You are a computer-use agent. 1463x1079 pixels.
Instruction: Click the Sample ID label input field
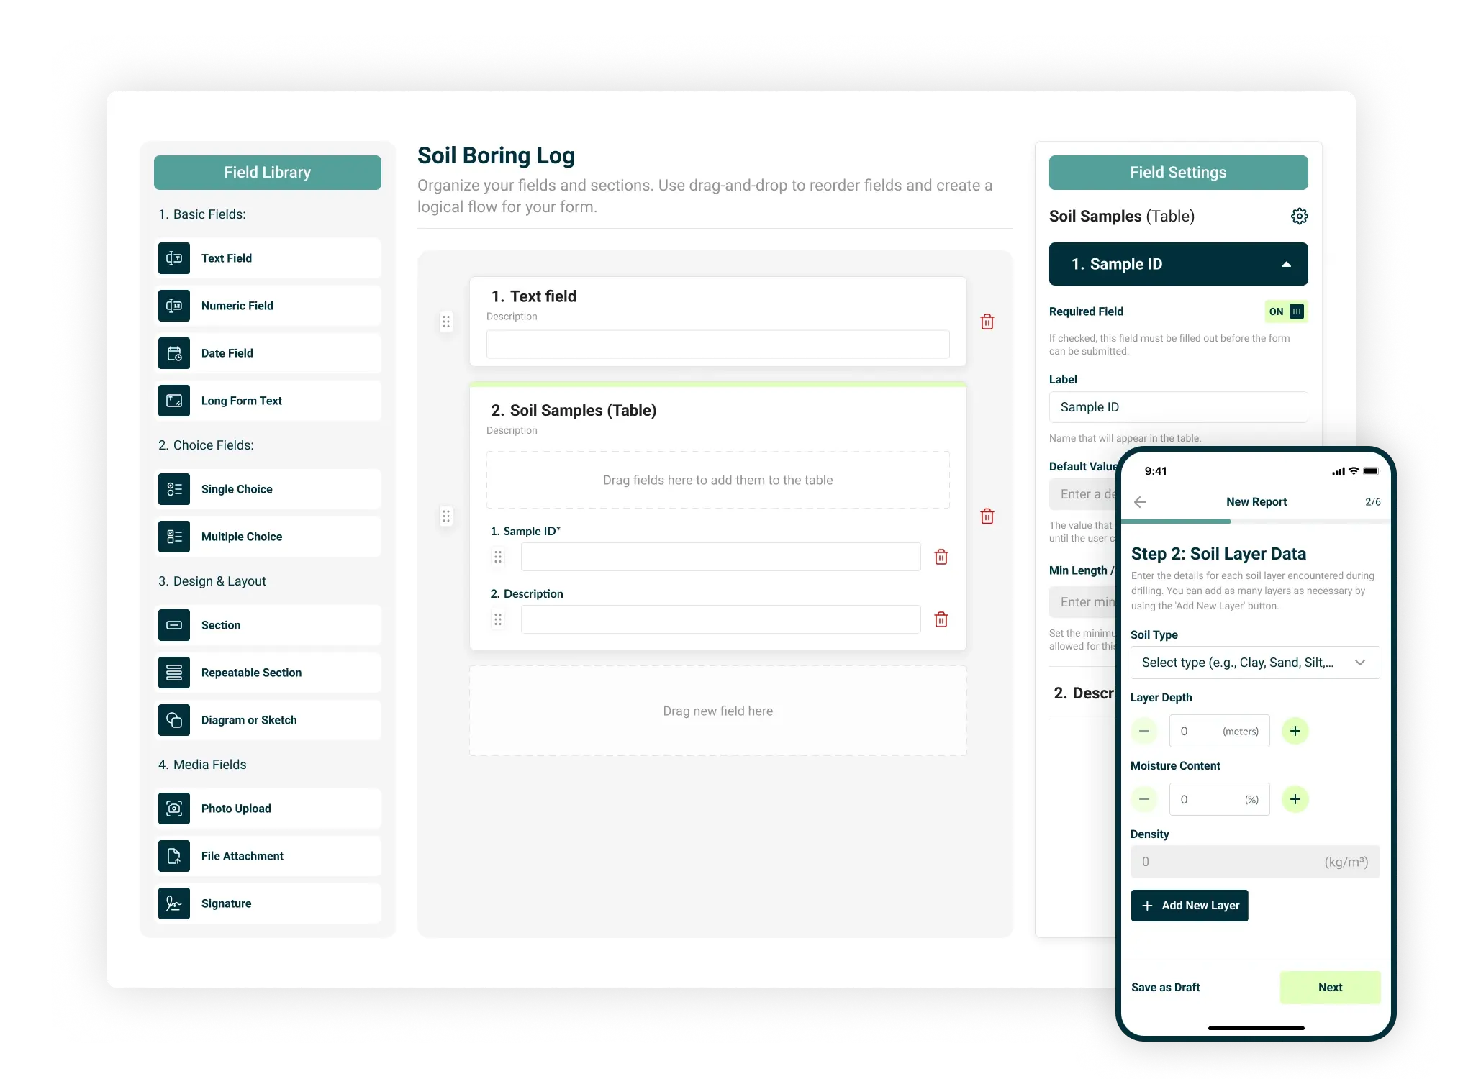point(1178,408)
